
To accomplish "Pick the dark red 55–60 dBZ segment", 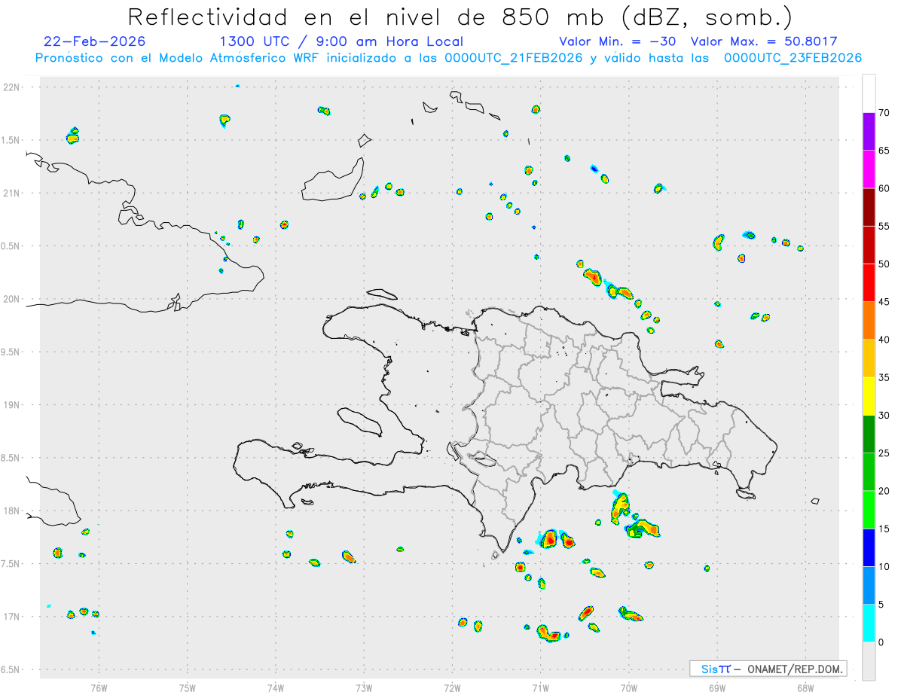I will click(x=869, y=207).
